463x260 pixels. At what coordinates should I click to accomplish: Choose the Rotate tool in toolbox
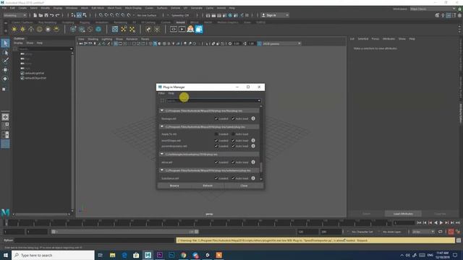click(5, 79)
